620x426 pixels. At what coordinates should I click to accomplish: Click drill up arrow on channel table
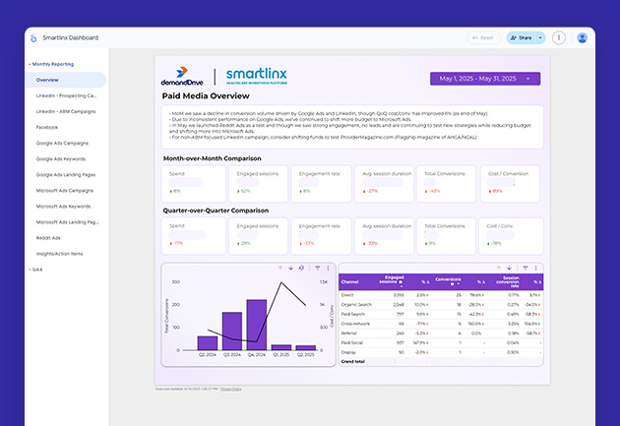[499, 268]
